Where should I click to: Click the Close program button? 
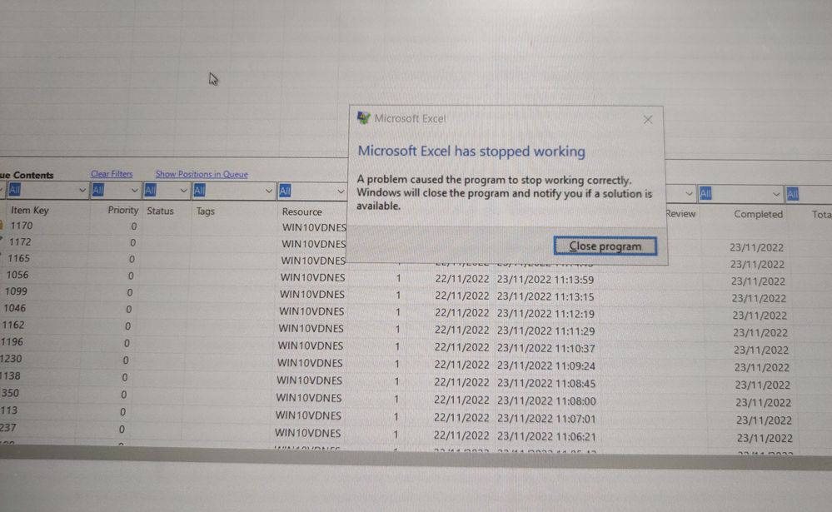coord(605,246)
